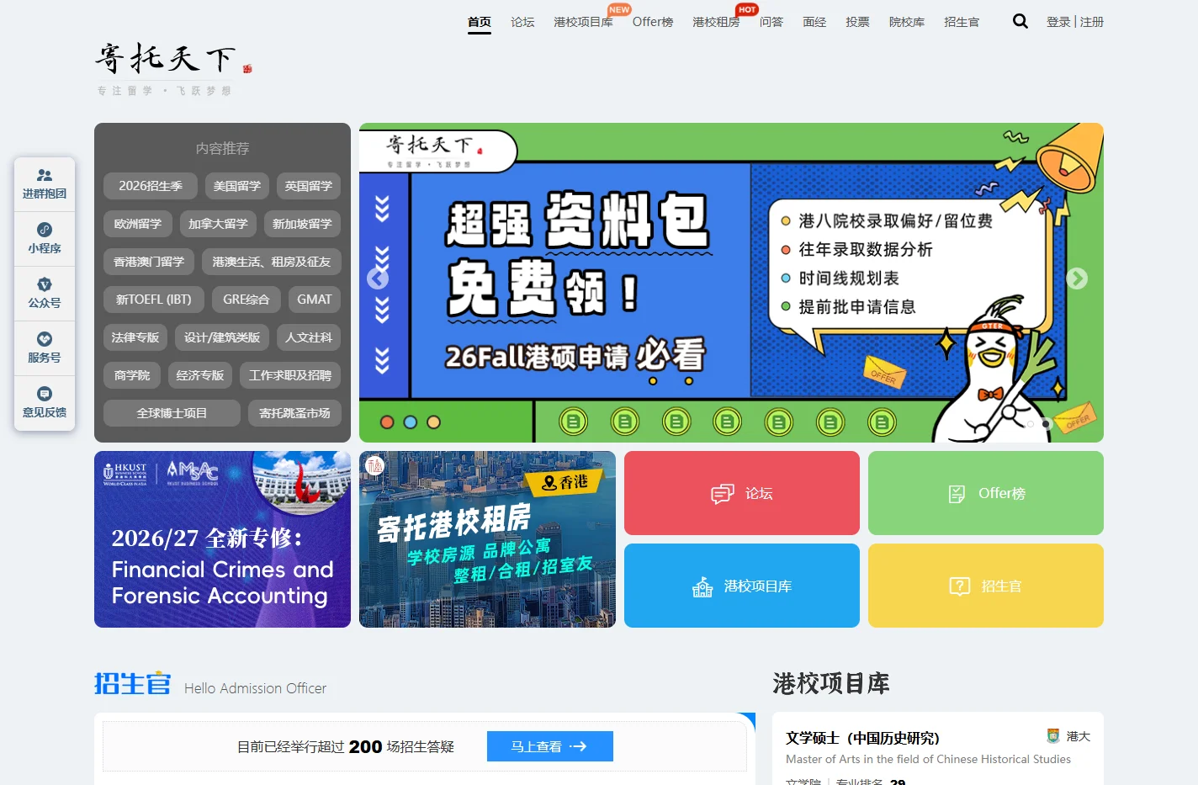The image size is (1198, 785).
Task: Click the 加拿大留学 tag
Action: click(x=218, y=224)
